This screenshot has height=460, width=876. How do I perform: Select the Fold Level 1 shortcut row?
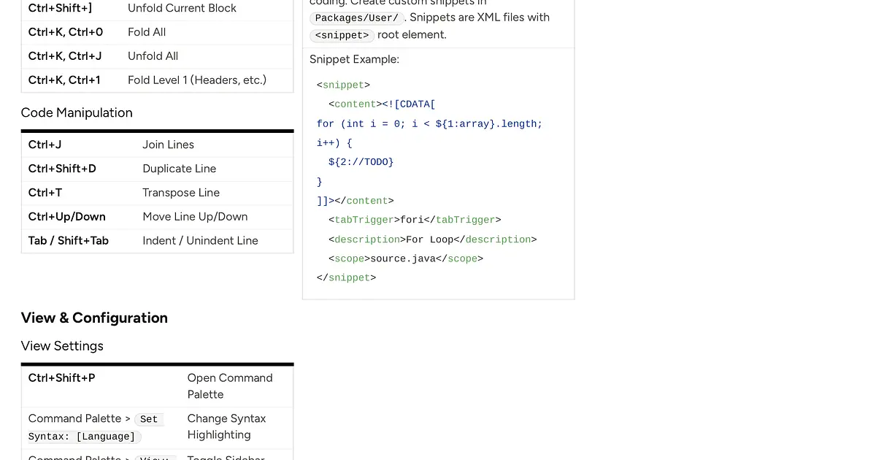157,80
